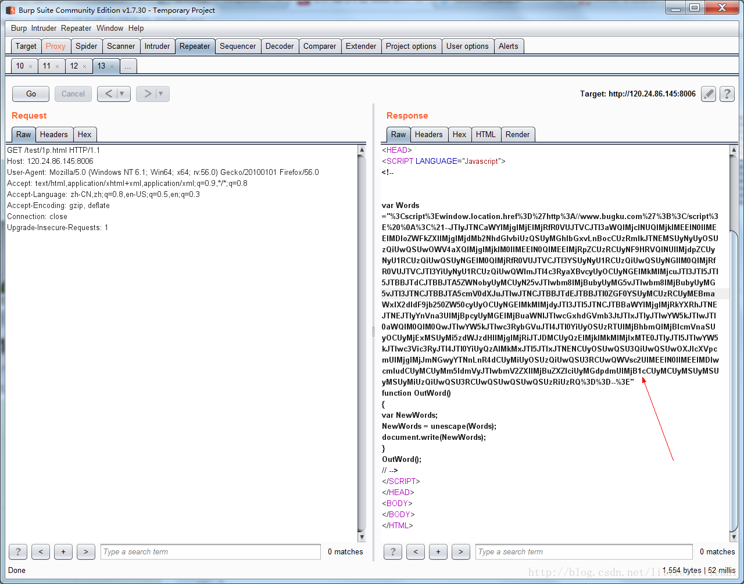Open history dropdown next to forward arrow
This screenshot has height=584, width=744.
pos(162,94)
